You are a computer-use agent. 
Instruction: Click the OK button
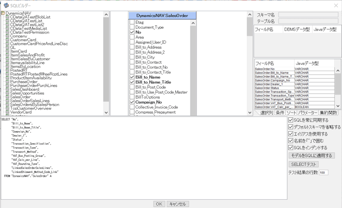159,204
